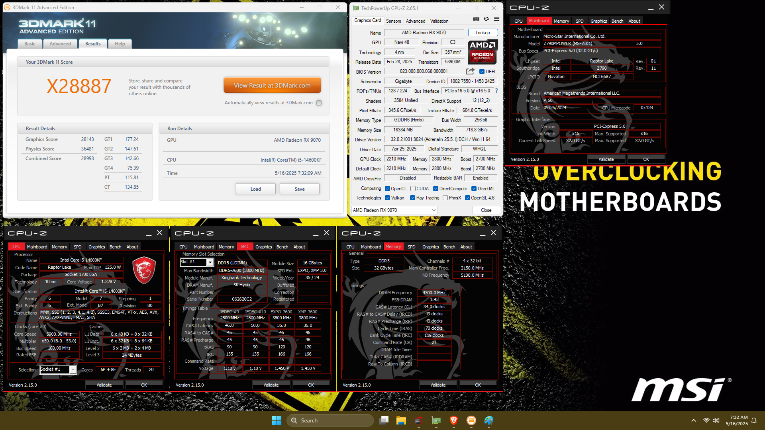Toggle the OpenCL checkbox
This screenshot has width=765, height=430.
click(x=388, y=189)
